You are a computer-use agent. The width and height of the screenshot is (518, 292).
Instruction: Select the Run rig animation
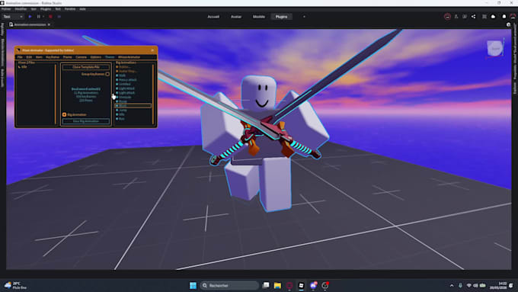122,119
